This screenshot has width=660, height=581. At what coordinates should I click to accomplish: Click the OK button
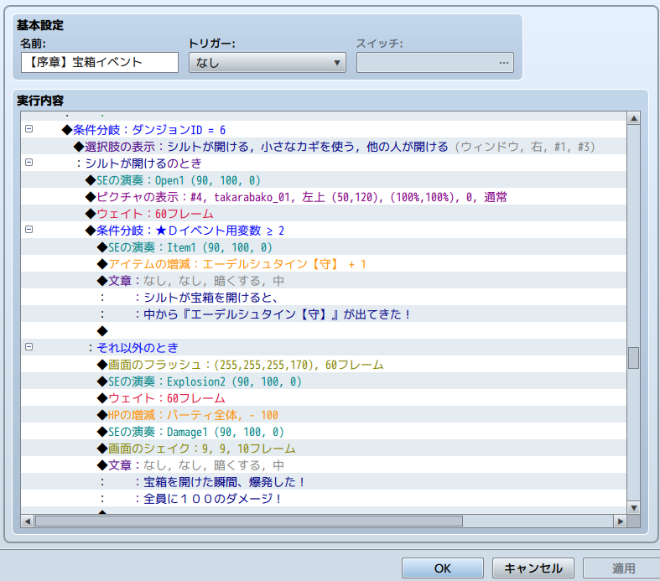[443, 568]
